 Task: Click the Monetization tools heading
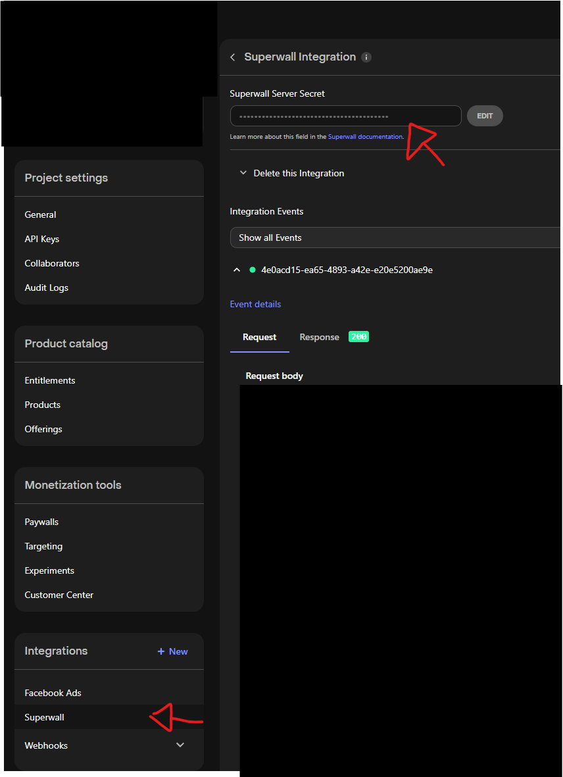point(73,485)
